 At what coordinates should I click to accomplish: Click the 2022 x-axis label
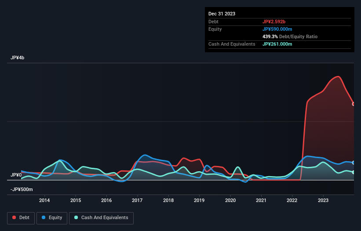click(x=292, y=200)
